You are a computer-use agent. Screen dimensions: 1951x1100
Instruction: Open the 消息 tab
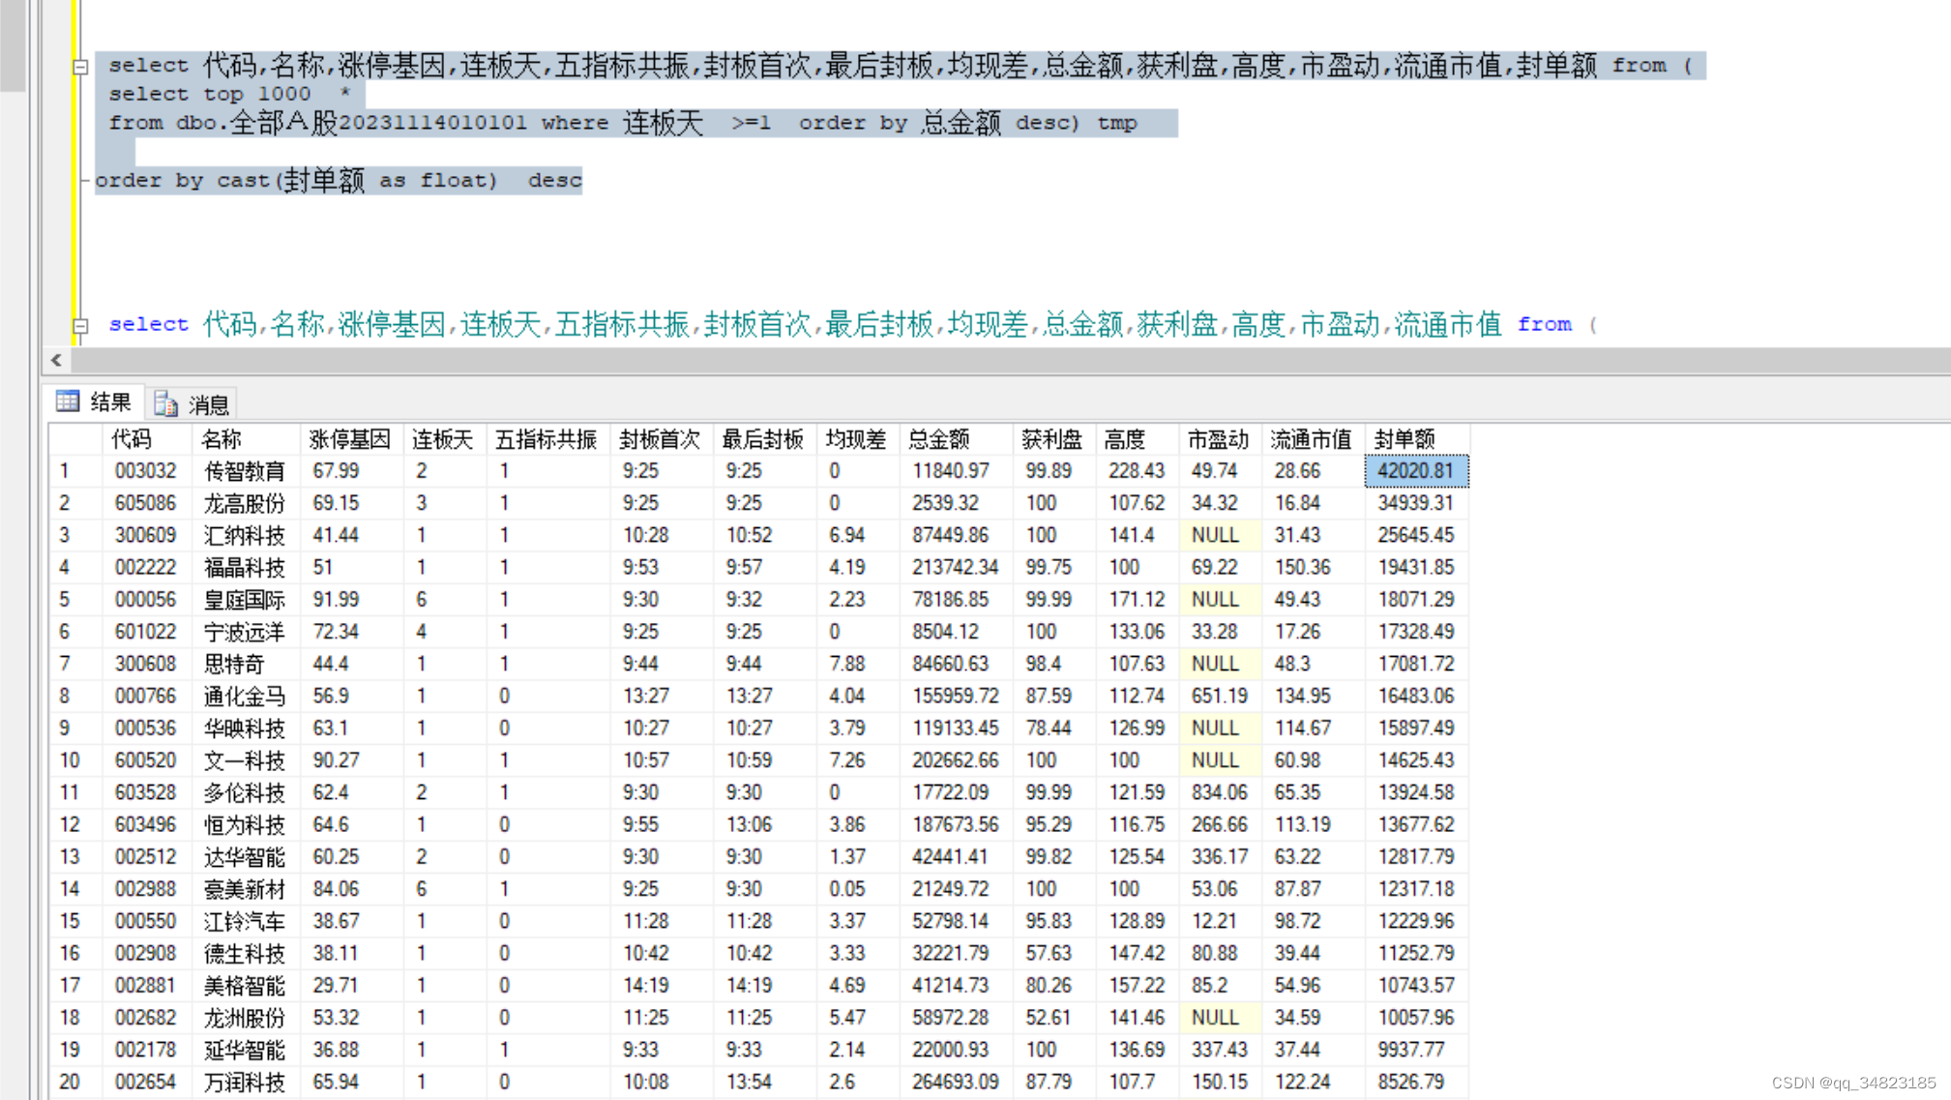[x=208, y=404]
